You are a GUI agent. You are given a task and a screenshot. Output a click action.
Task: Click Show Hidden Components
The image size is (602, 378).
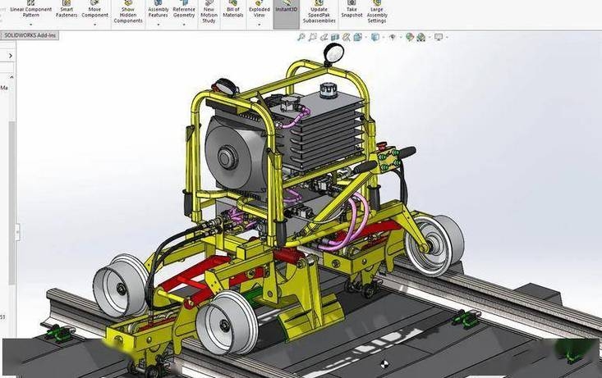point(128,12)
